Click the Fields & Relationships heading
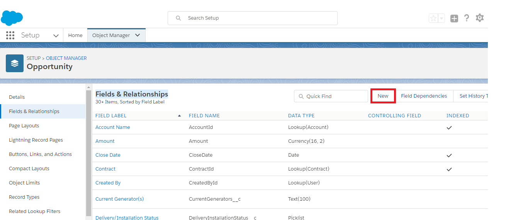 pos(132,94)
